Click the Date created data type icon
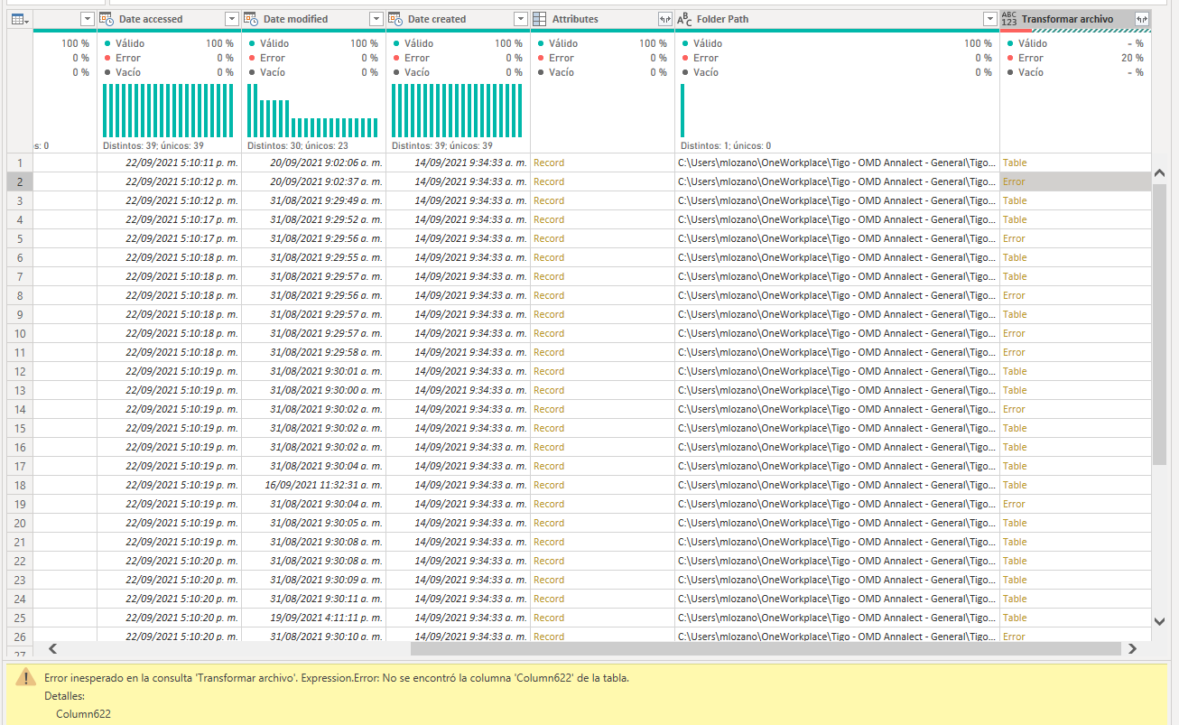This screenshot has width=1179, height=725. (x=395, y=19)
